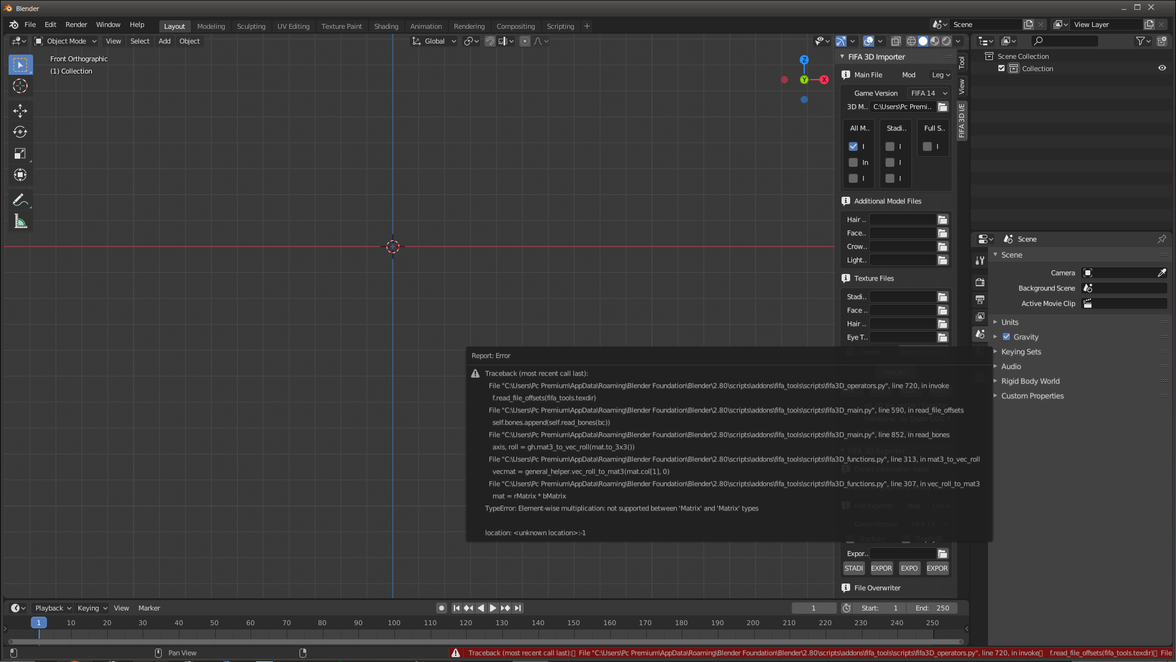Switch to the Scripting workspace tab

click(x=560, y=26)
